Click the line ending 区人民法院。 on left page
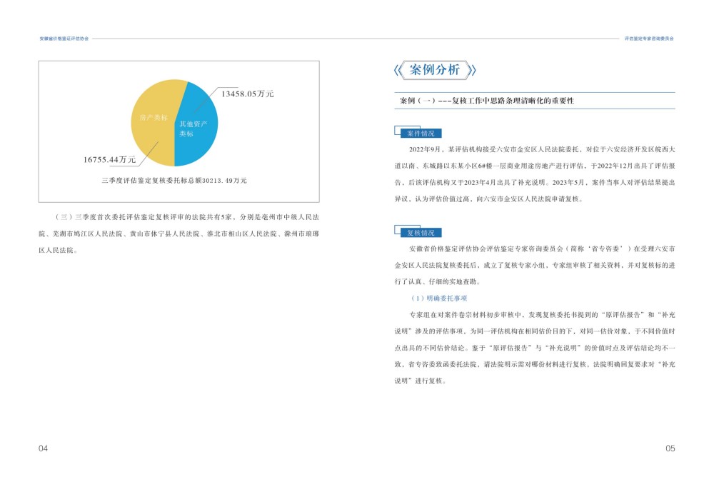This screenshot has width=714, height=487. coord(59,250)
